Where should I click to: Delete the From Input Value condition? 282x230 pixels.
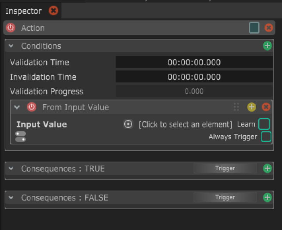[x=266, y=107]
